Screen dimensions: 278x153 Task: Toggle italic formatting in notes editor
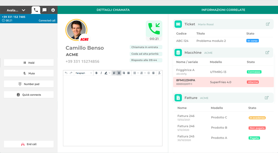coord(101,73)
